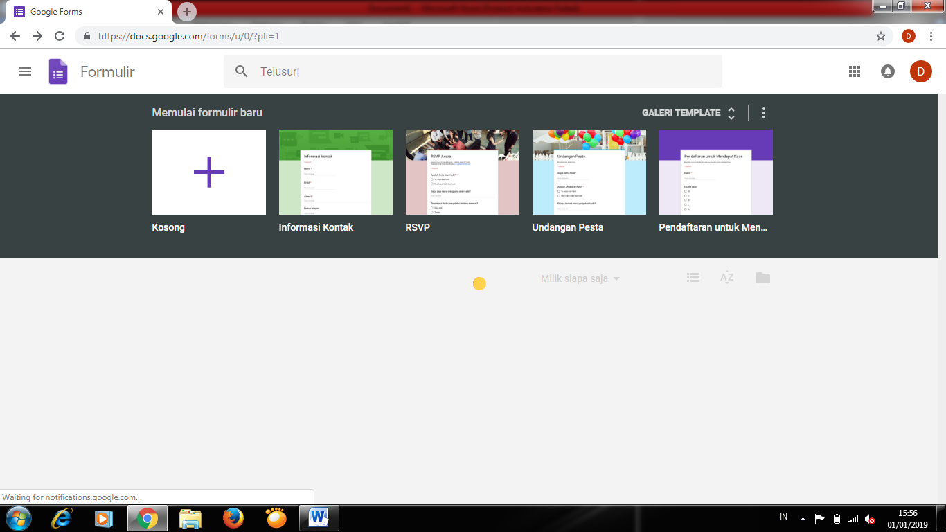Open the Informasi Kontak template
The image size is (946, 532).
(335, 172)
